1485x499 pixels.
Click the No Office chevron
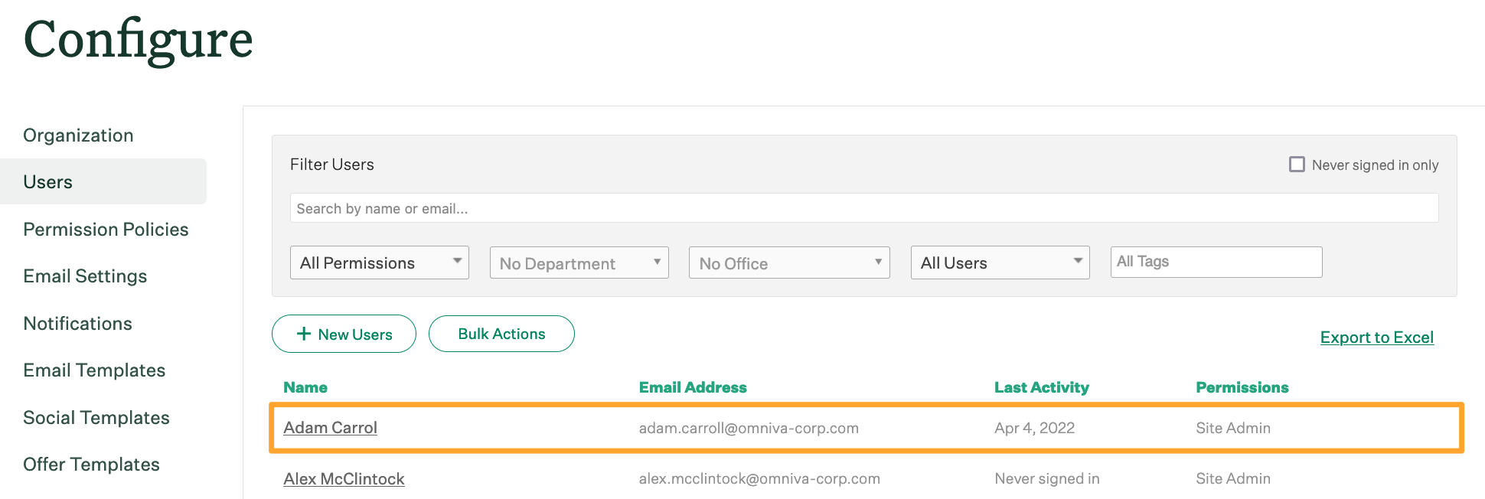pos(879,263)
